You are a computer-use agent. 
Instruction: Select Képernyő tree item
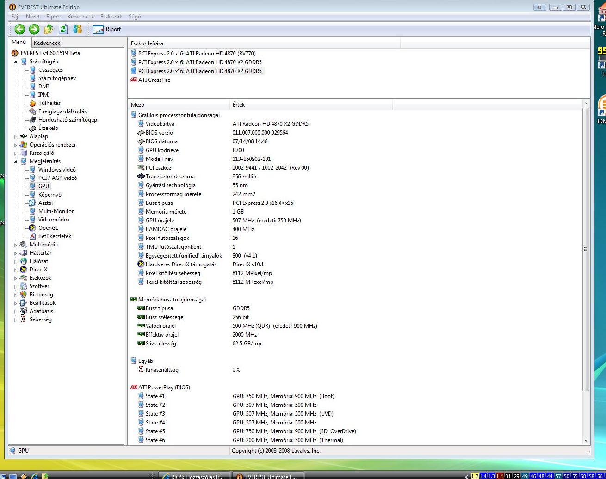(50, 195)
